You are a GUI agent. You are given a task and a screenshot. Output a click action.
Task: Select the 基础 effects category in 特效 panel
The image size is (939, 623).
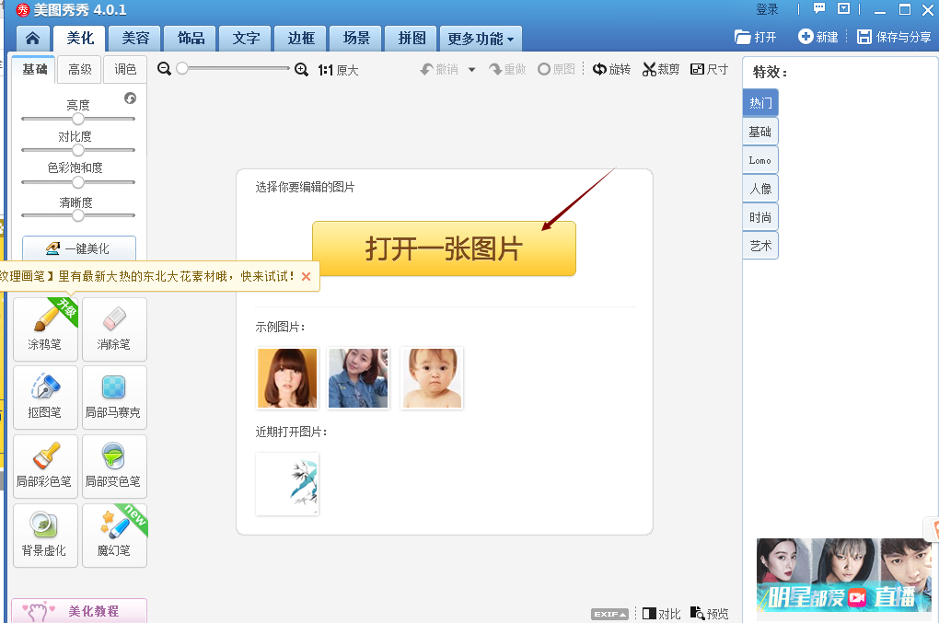point(760,132)
